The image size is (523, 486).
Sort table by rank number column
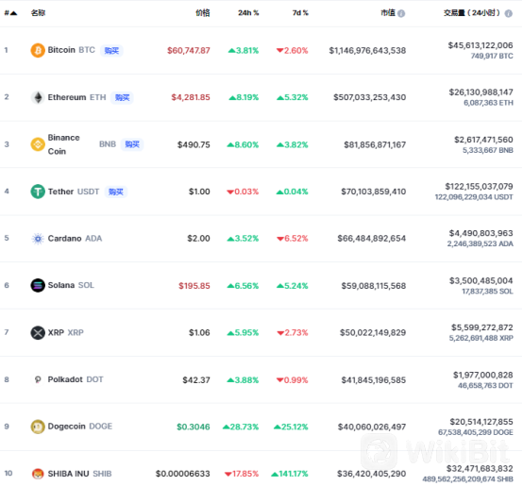coord(10,13)
